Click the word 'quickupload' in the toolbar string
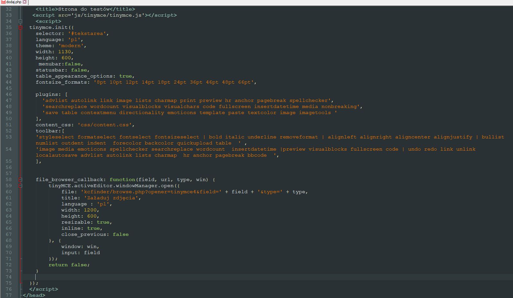Screen dimensions: 513x298 [195, 143]
